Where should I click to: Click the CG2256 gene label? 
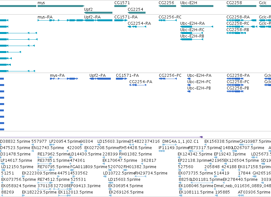click(166, 3)
